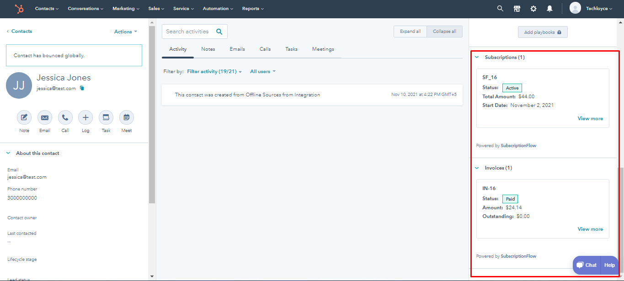Create a Note for Jessica Jones
624x281 pixels.
(x=24, y=117)
